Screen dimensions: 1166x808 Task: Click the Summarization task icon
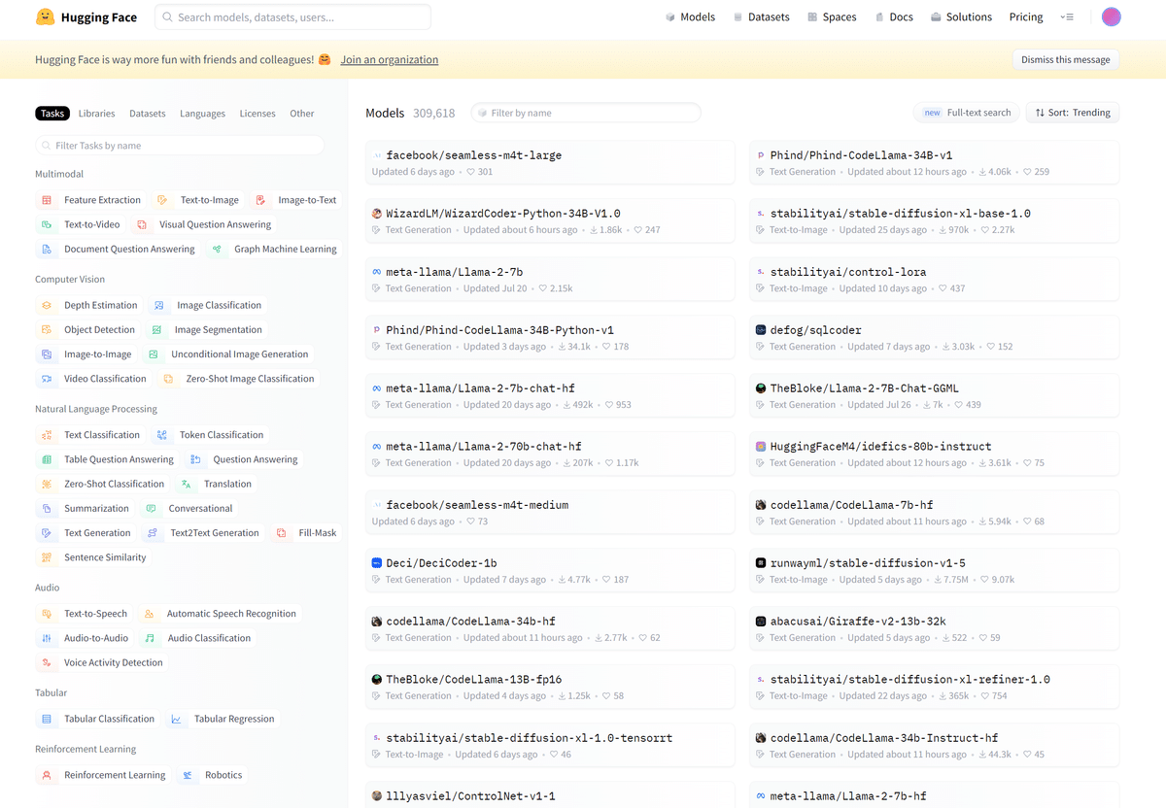tap(47, 508)
